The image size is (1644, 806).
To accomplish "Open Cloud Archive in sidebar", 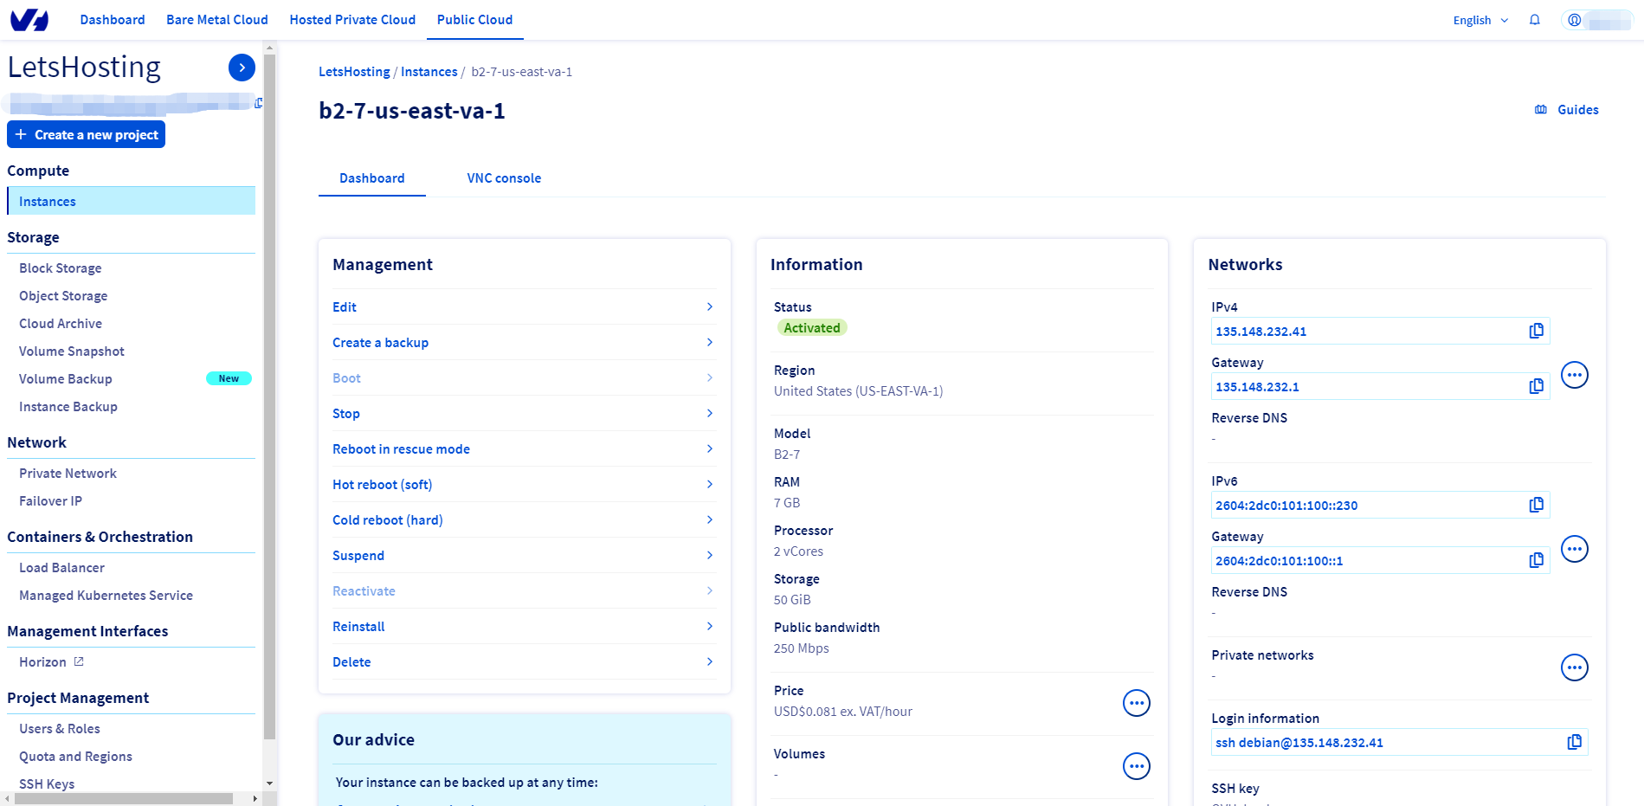I will (x=61, y=324).
